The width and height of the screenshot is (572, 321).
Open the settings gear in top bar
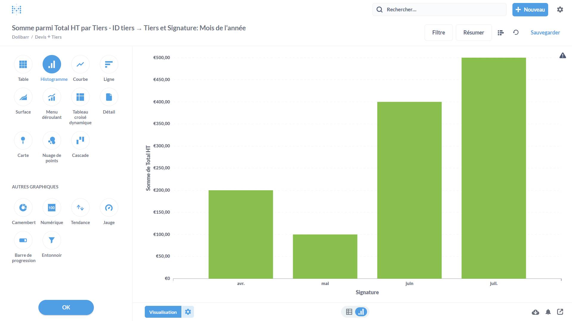(x=560, y=10)
